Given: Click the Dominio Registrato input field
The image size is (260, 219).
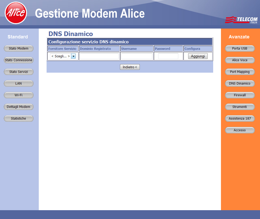Looking at the screenshot, I should pyautogui.click(x=99, y=56).
